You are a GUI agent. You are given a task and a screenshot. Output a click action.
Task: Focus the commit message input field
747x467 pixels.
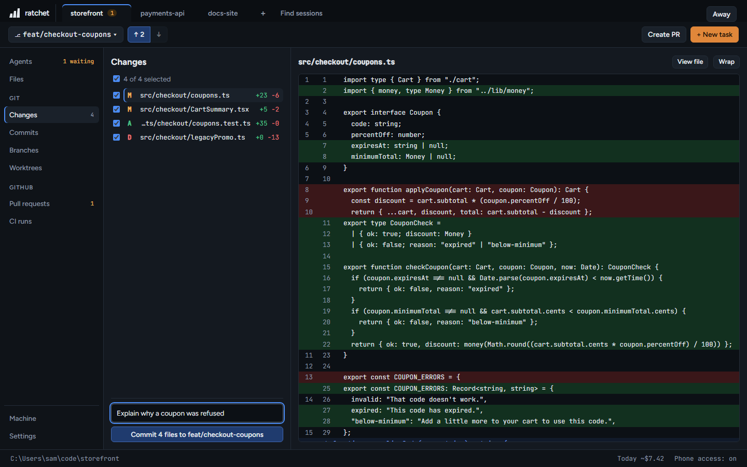[x=197, y=413]
